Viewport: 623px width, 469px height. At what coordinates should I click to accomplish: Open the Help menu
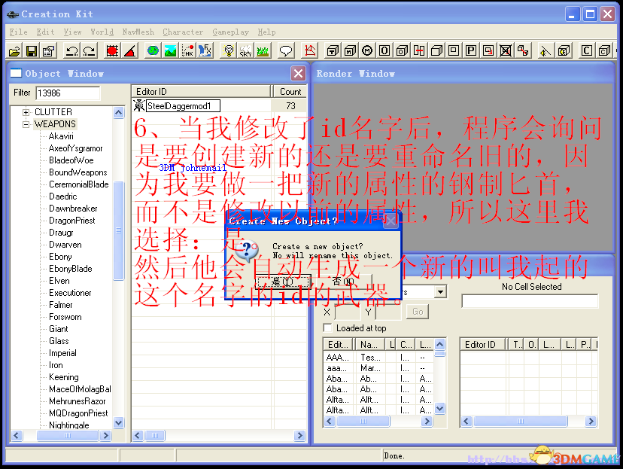(266, 32)
